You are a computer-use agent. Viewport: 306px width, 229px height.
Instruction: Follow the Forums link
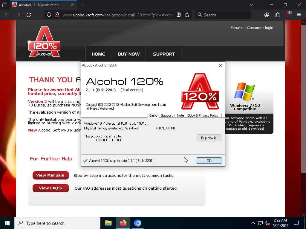(x=237, y=28)
